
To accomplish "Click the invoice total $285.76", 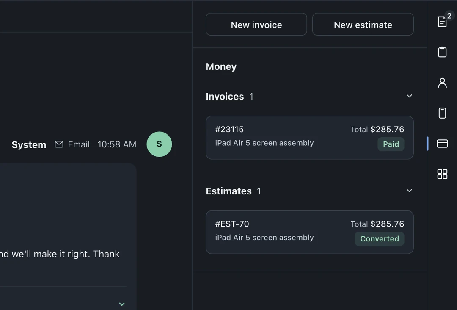I will coord(387,129).
